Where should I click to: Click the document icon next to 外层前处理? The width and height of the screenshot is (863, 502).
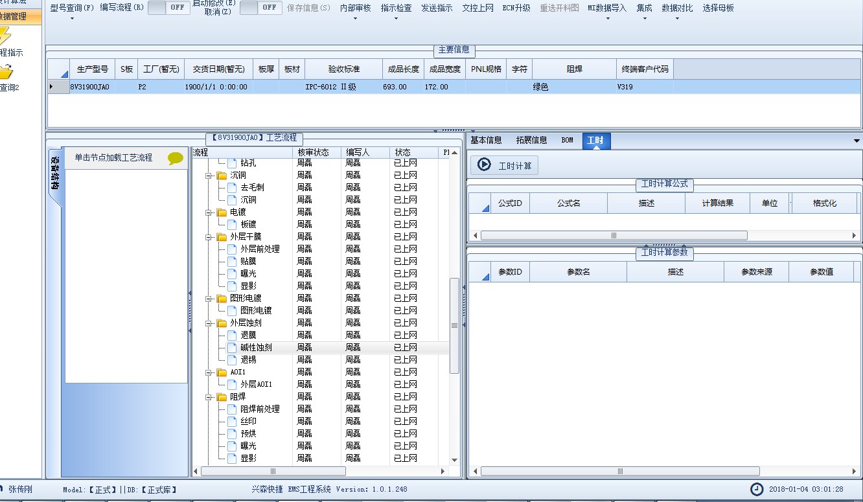[232, 249]
